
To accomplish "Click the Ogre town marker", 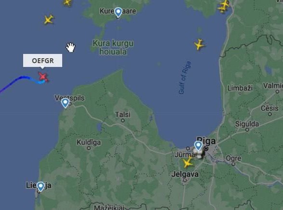I will pyautogui.click(x=233, y=164).
